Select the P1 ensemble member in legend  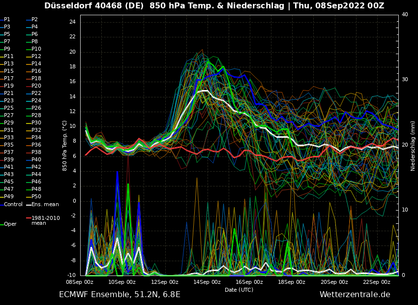coord(7,20)
